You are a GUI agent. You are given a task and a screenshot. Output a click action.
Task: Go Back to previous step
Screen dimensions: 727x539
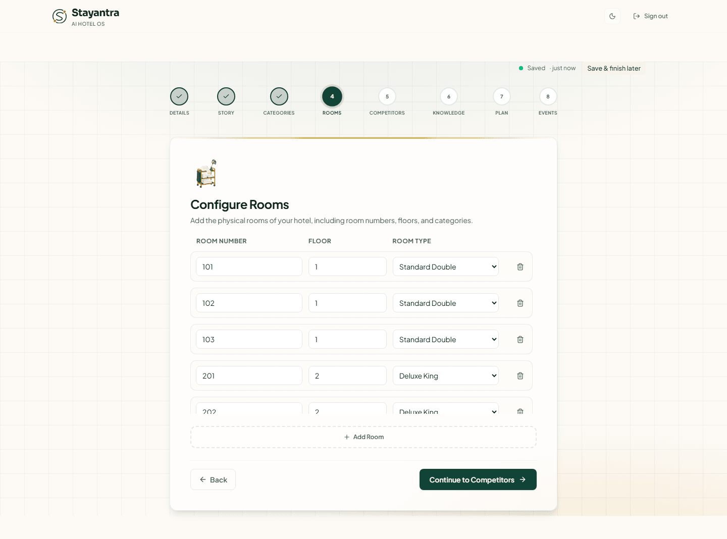213,479
